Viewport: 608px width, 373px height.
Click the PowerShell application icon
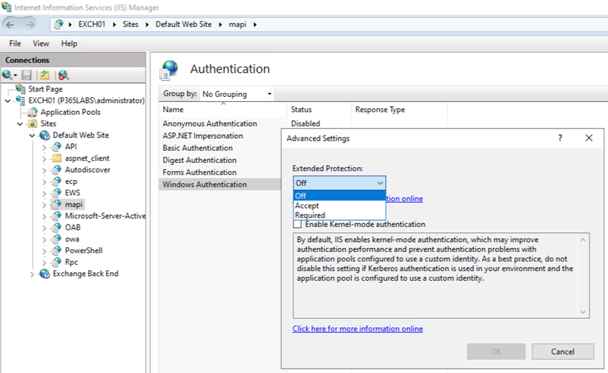point(57,250)
